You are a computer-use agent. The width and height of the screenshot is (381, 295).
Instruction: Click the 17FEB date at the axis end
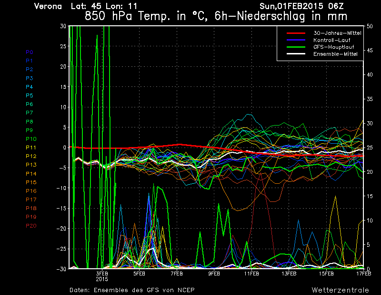click(363, 274)
